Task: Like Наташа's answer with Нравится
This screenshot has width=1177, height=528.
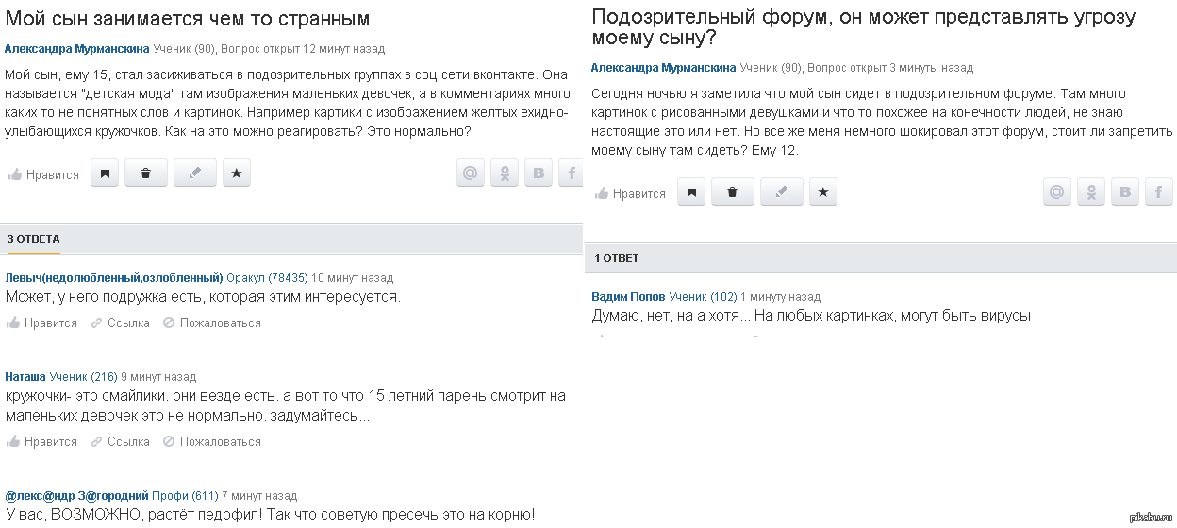Action: (42, 441)
